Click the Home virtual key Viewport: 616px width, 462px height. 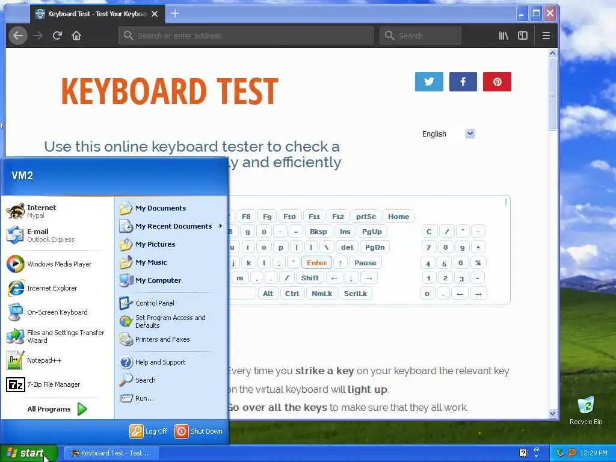coord(398,217)
